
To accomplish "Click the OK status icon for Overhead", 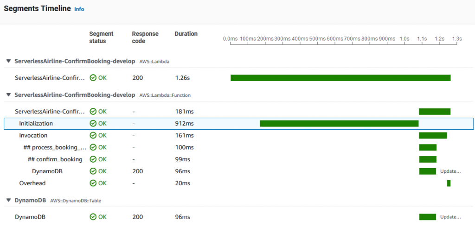I will point(93,183).
